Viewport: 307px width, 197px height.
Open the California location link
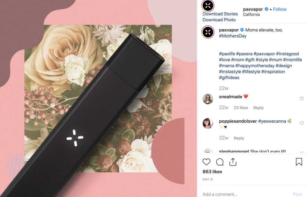251,14
